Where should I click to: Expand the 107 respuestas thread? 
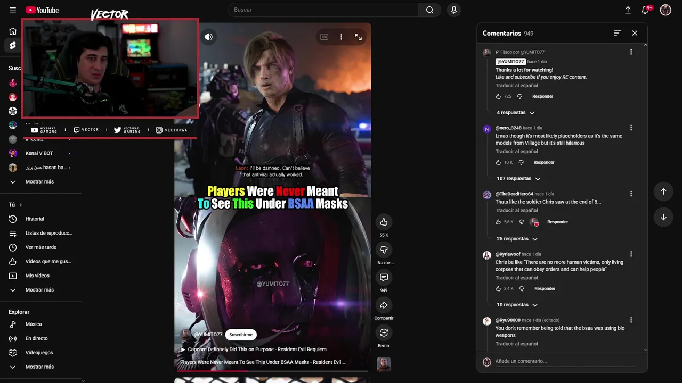click(x=518, y=179)
